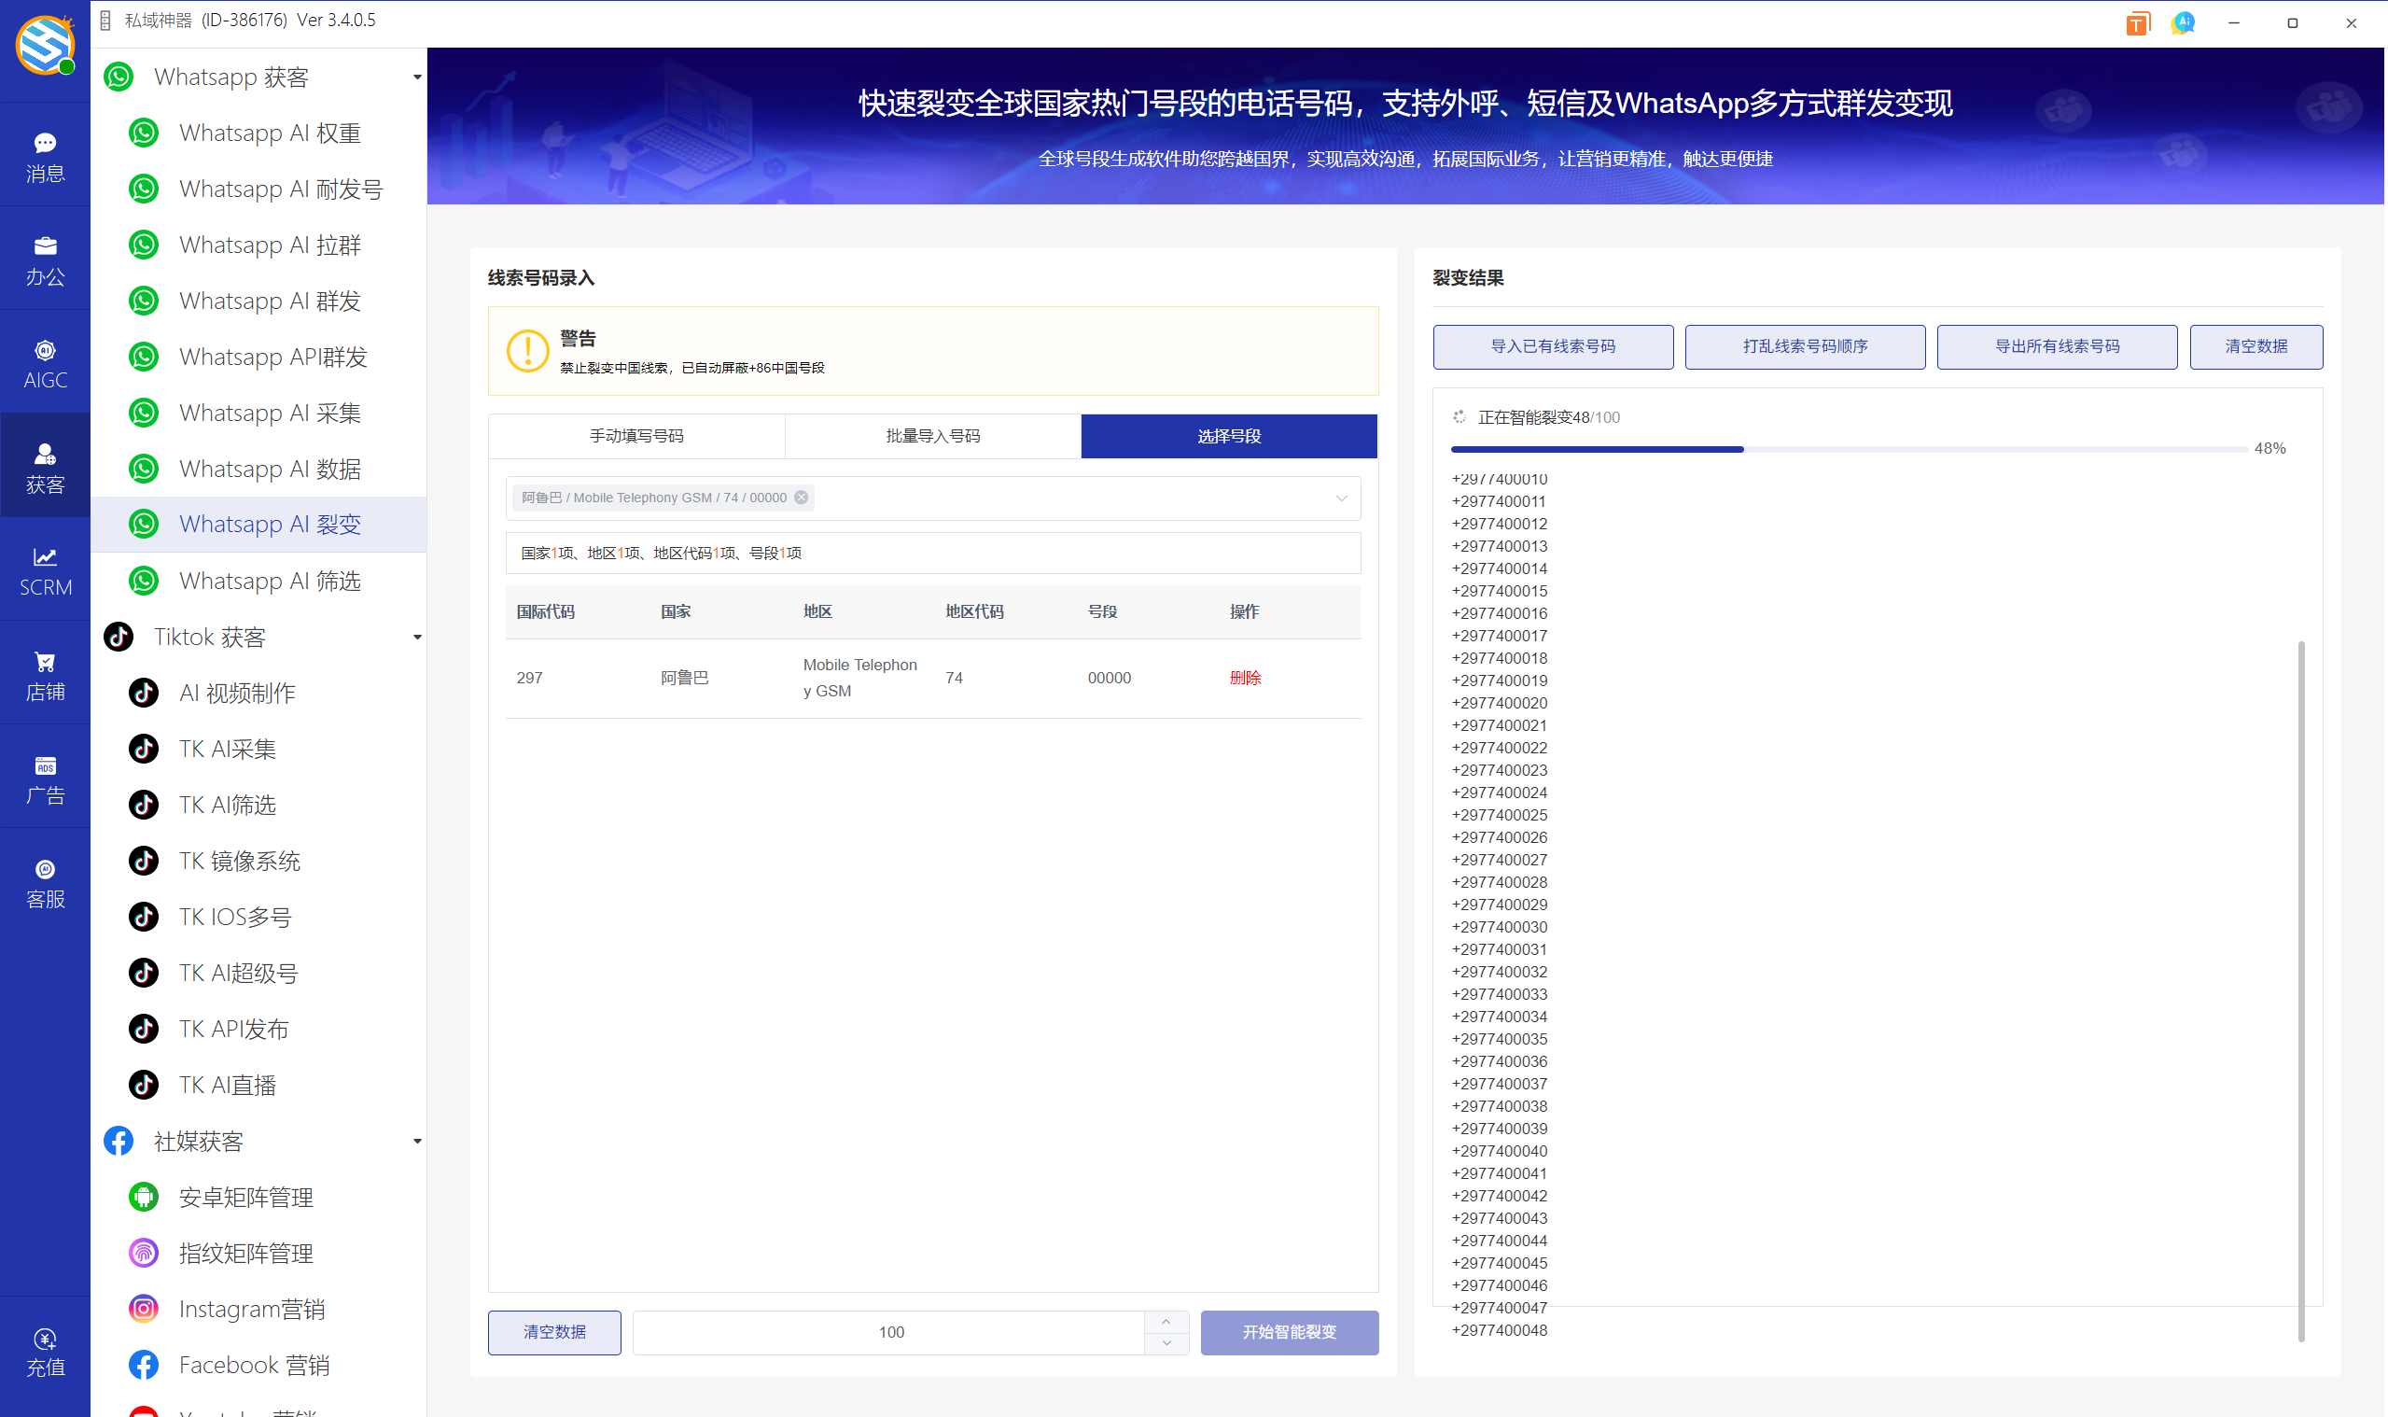Open the 店铺 shop section

[45, 673]
